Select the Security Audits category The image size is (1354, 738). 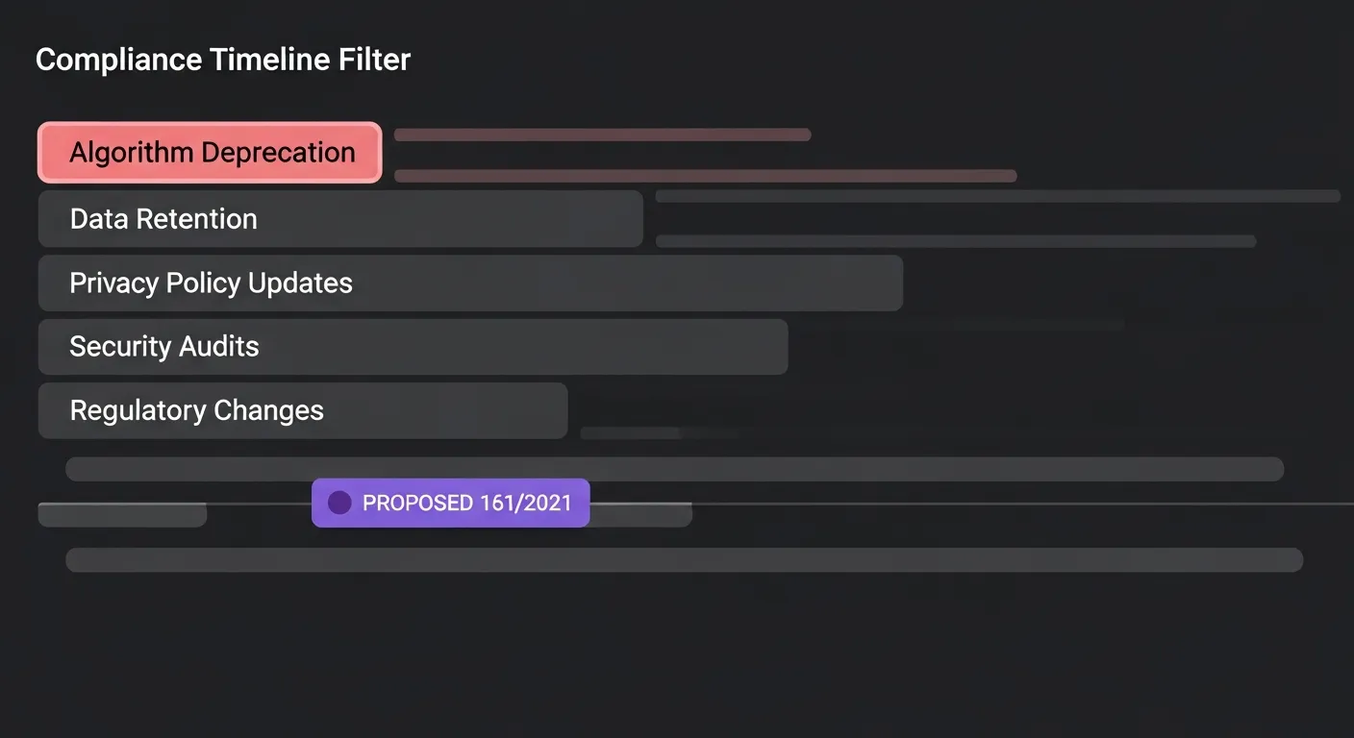(413, 347)
